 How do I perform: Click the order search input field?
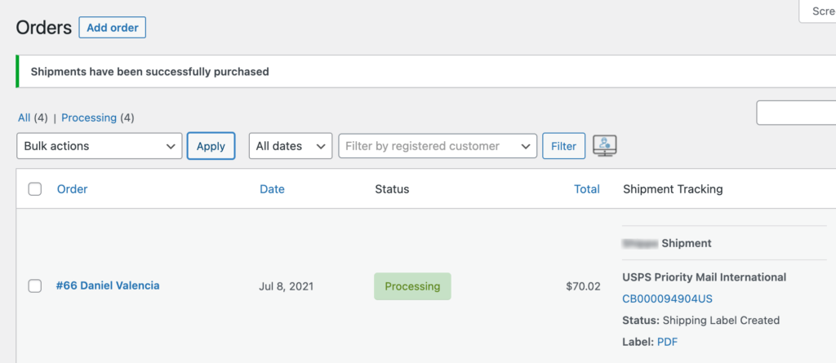point(796,113)
